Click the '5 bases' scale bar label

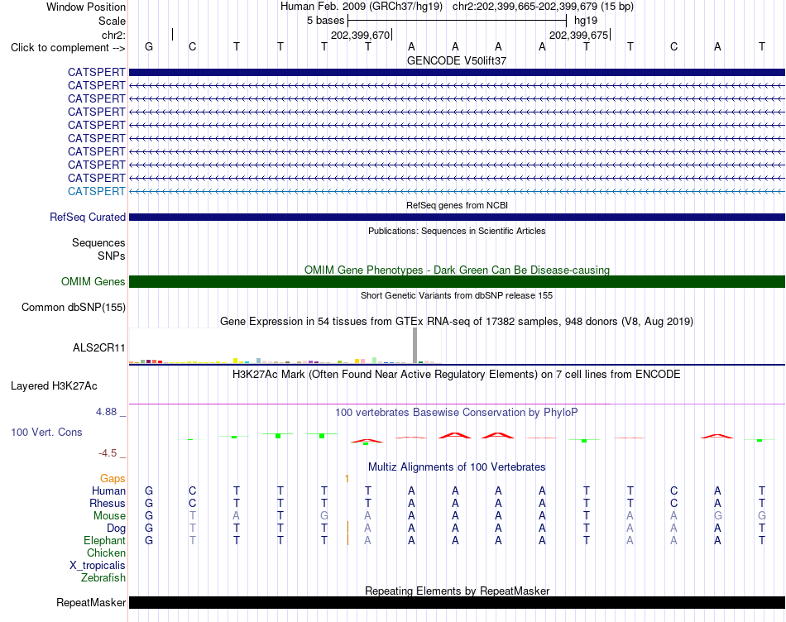(325, 21)
